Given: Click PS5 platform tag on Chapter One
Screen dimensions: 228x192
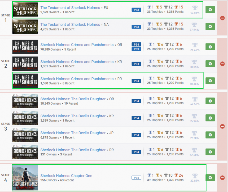Looking at the screenshot, I should (137, 178).
